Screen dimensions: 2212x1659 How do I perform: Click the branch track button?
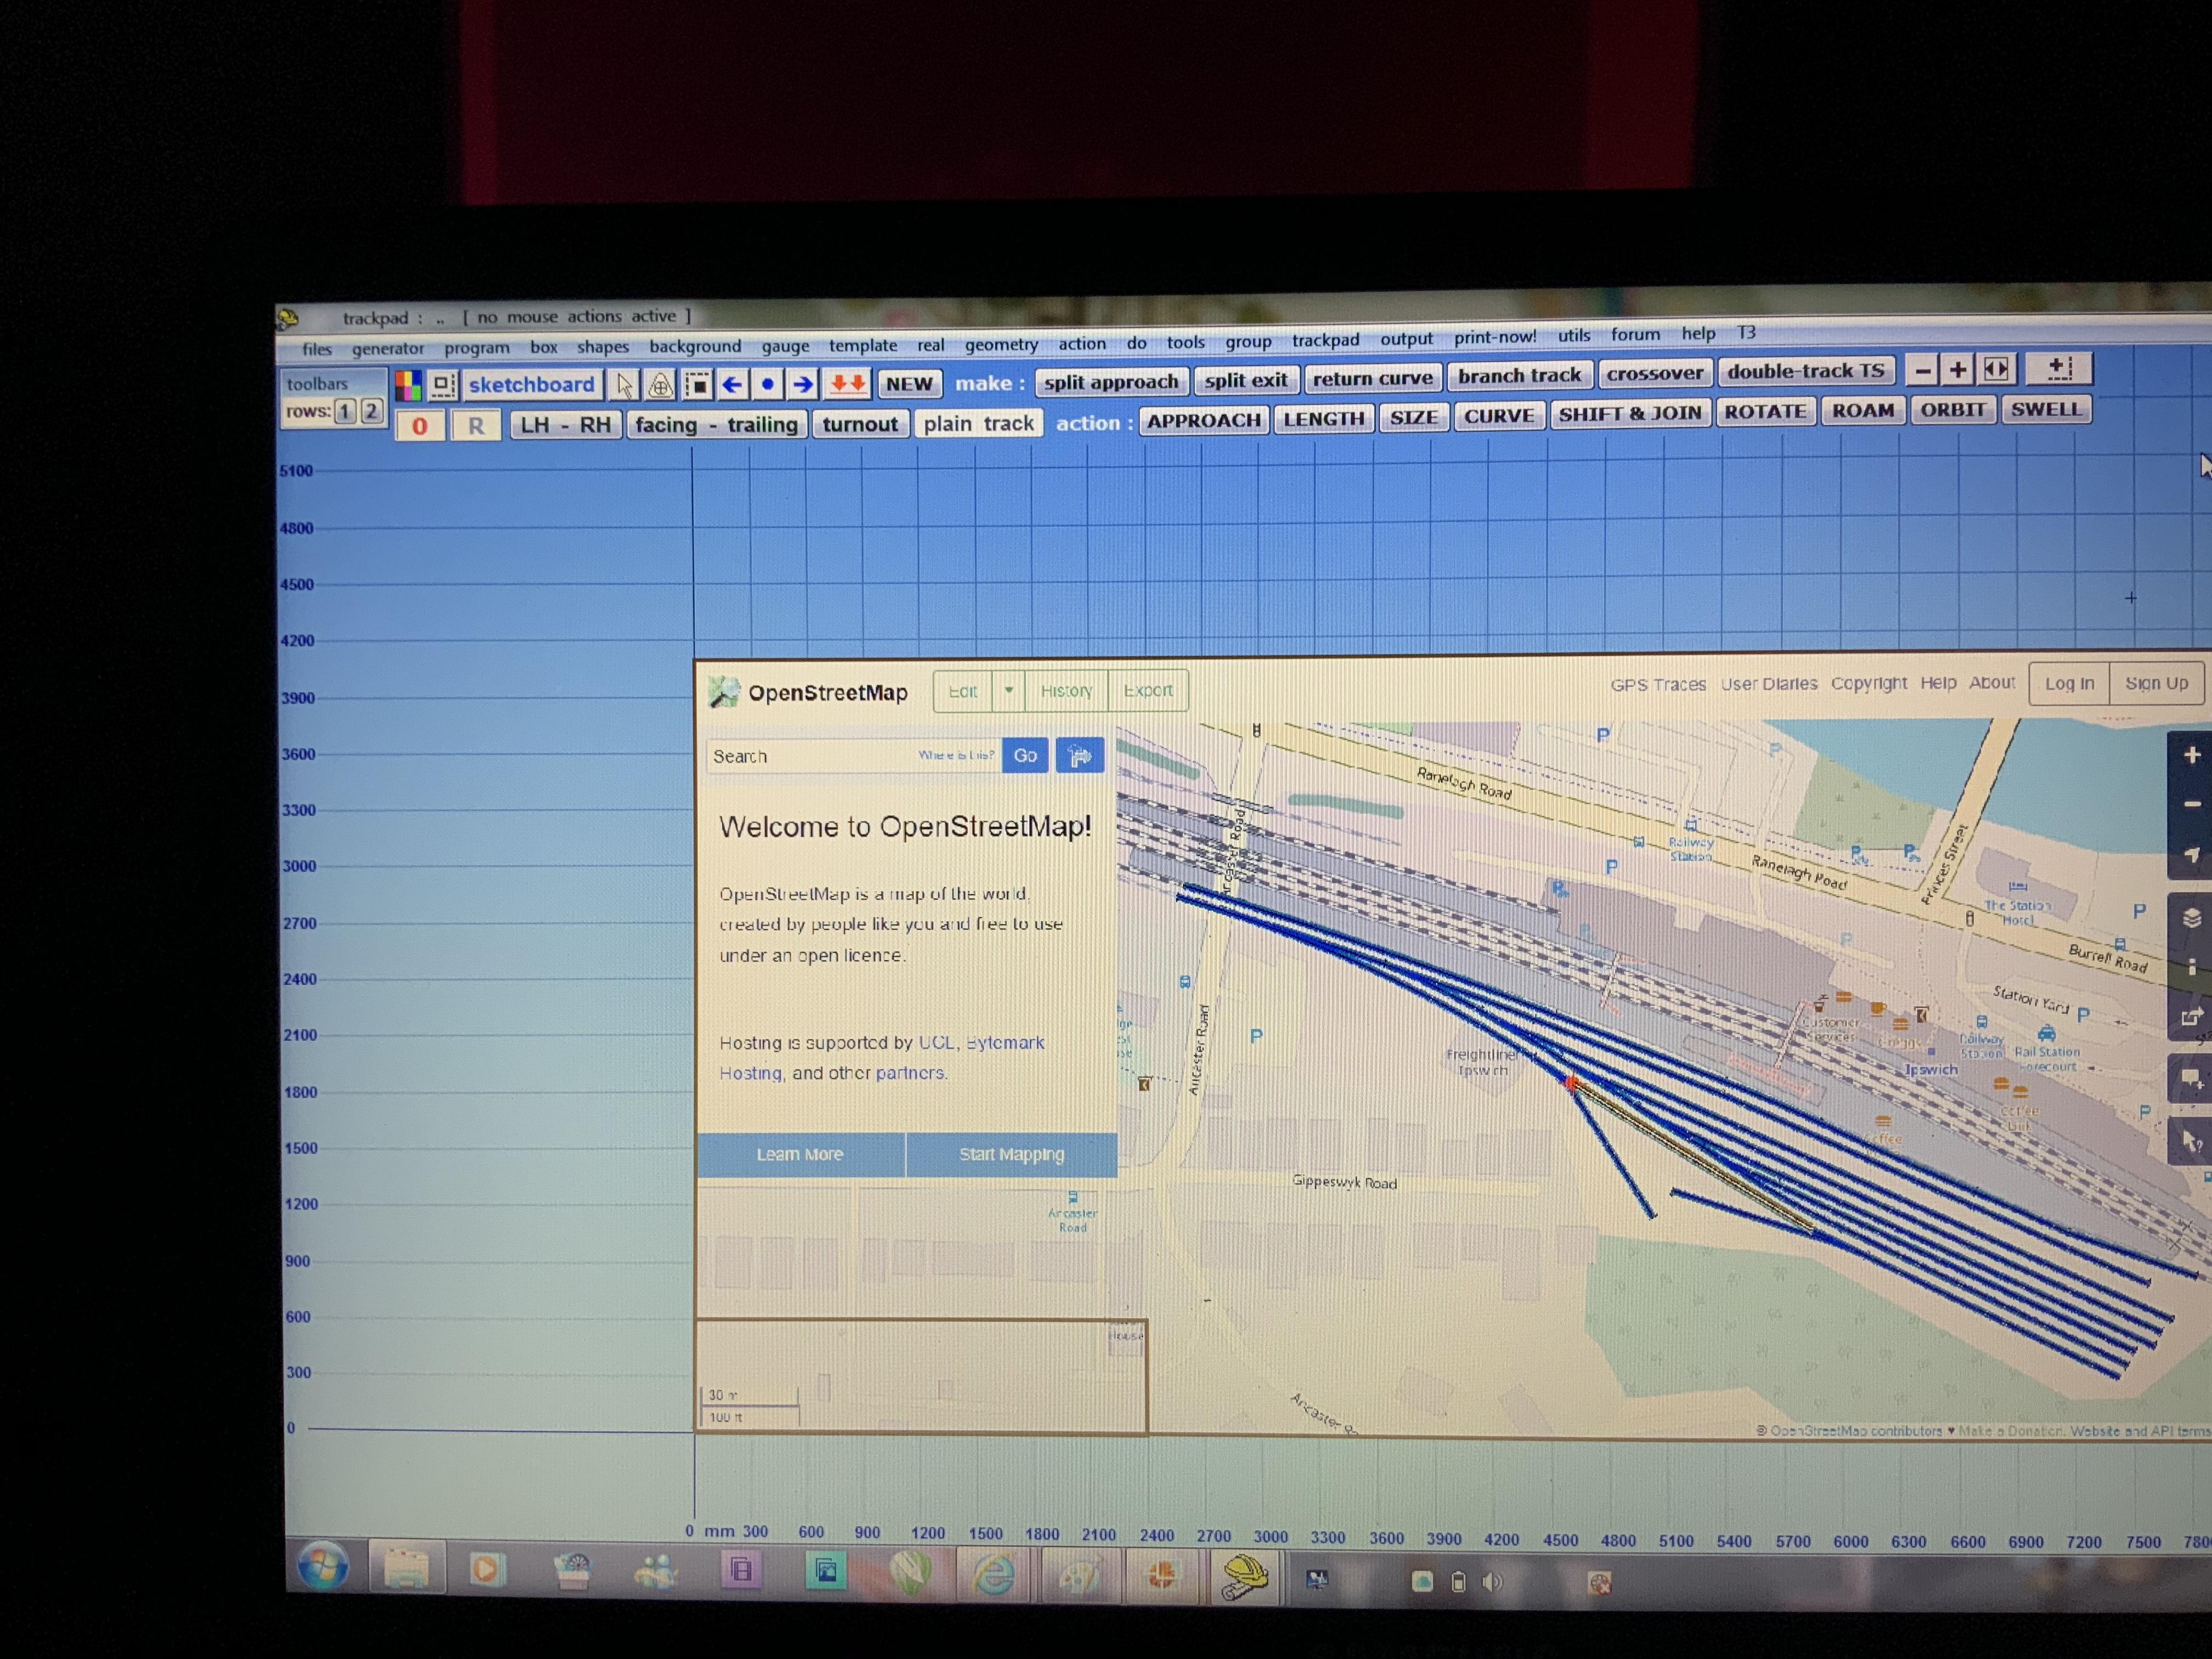click(x=1519, y=376)
